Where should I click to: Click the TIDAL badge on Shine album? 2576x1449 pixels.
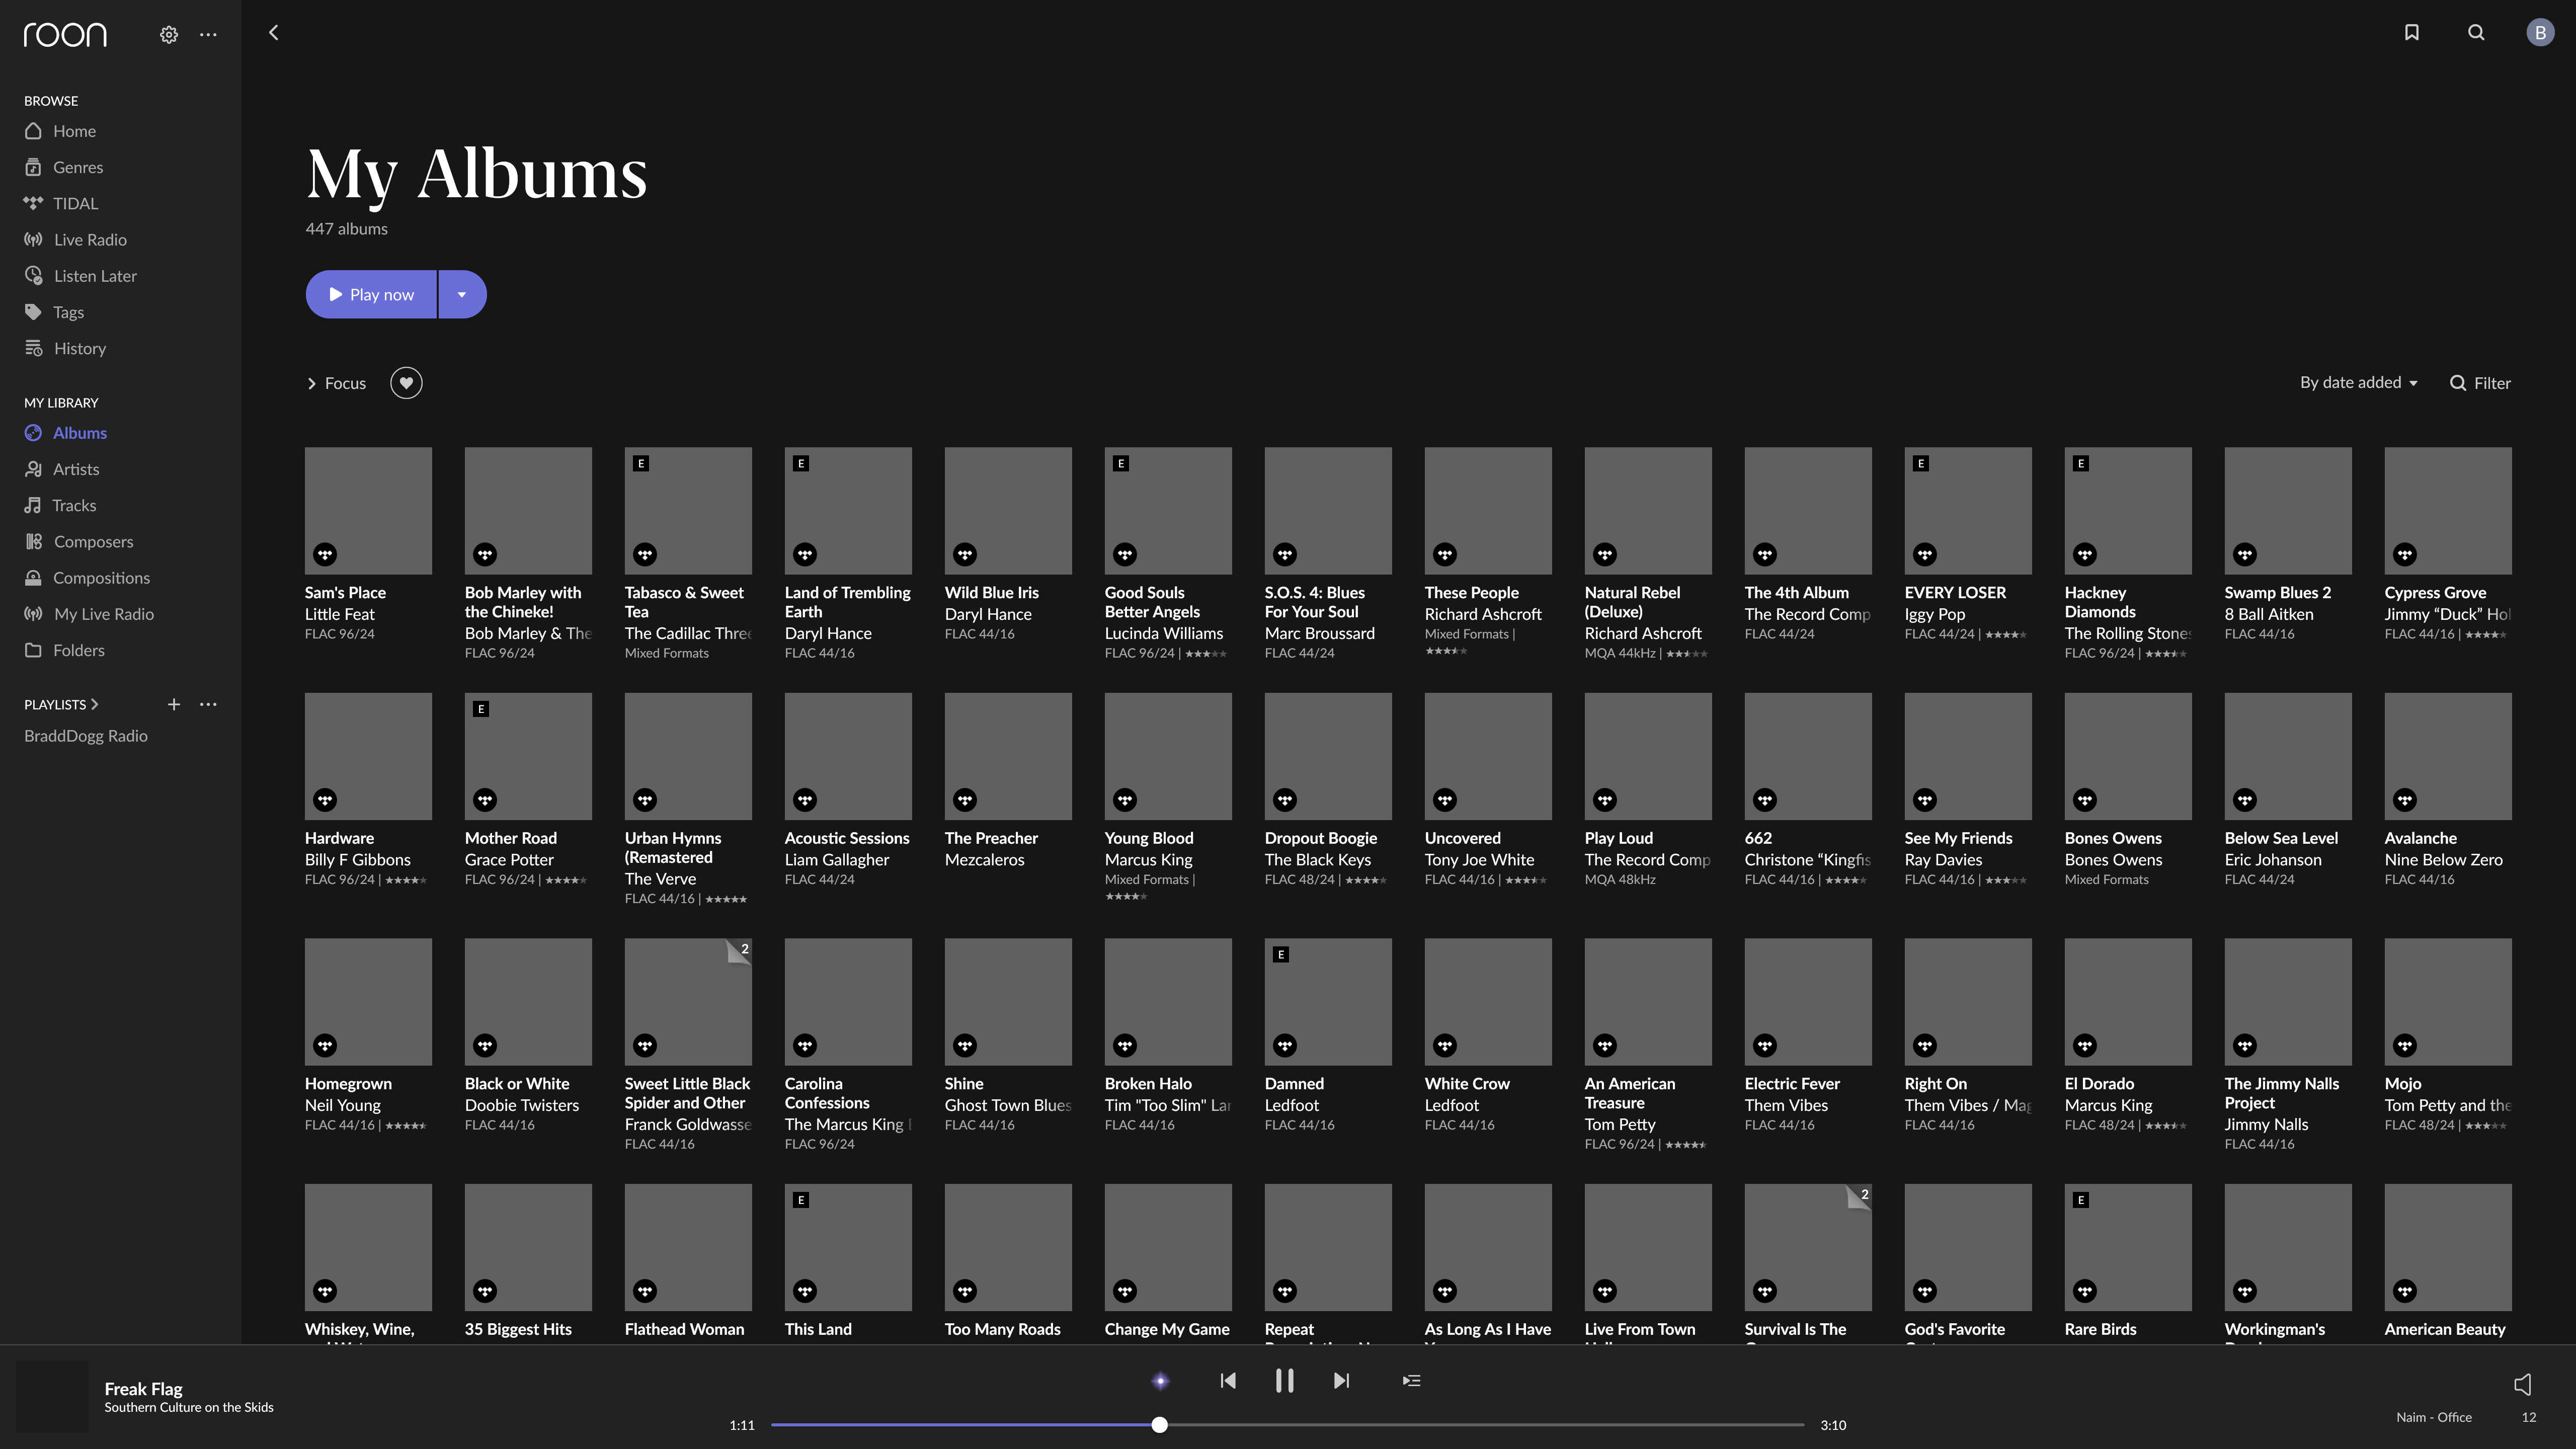pos(965,1046)
